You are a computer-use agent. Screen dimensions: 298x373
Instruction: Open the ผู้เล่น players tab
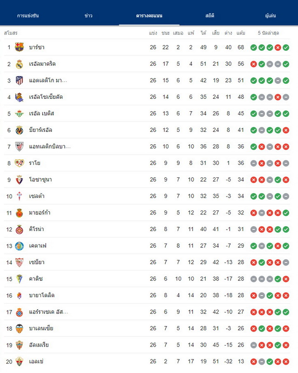point(271,16)
